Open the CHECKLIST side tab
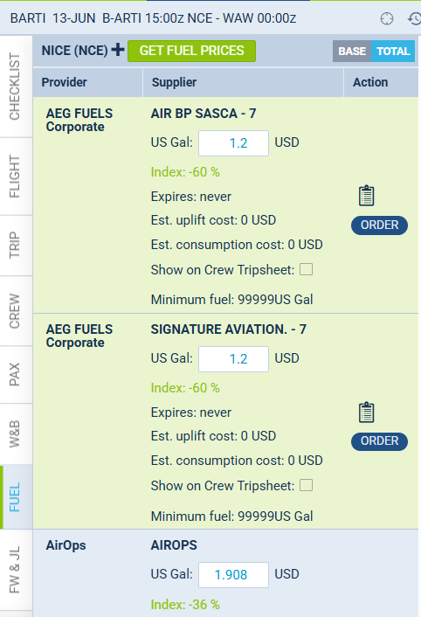Image resolution: width=421 pixels, height=617 pixels. tap(16, 87)
